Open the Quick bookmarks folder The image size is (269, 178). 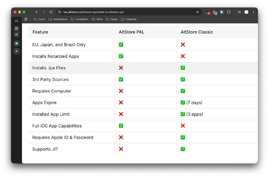(39, 19)
